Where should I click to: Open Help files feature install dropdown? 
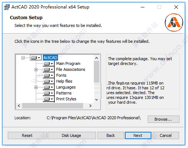coord(49,81)
